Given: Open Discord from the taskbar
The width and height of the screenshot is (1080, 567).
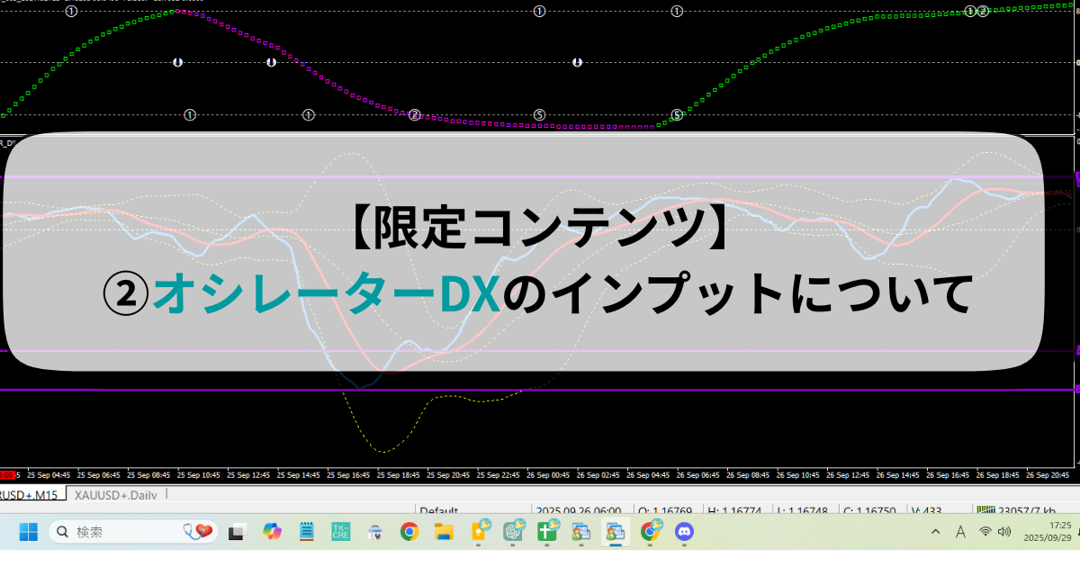Looking at the screenshot, I should [684, 532].
